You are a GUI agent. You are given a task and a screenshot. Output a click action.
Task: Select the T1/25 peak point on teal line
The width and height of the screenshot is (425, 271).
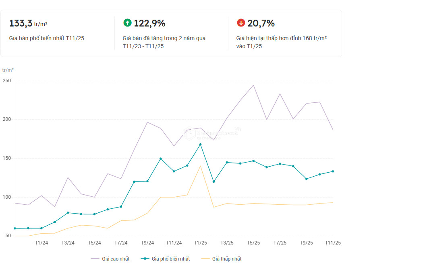pyautogui.click(x=200, y=145)
